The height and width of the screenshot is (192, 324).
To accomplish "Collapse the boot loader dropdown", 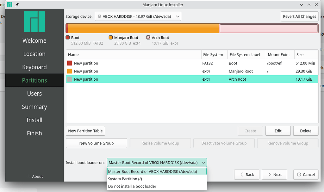I will click(x=202, y=162).
